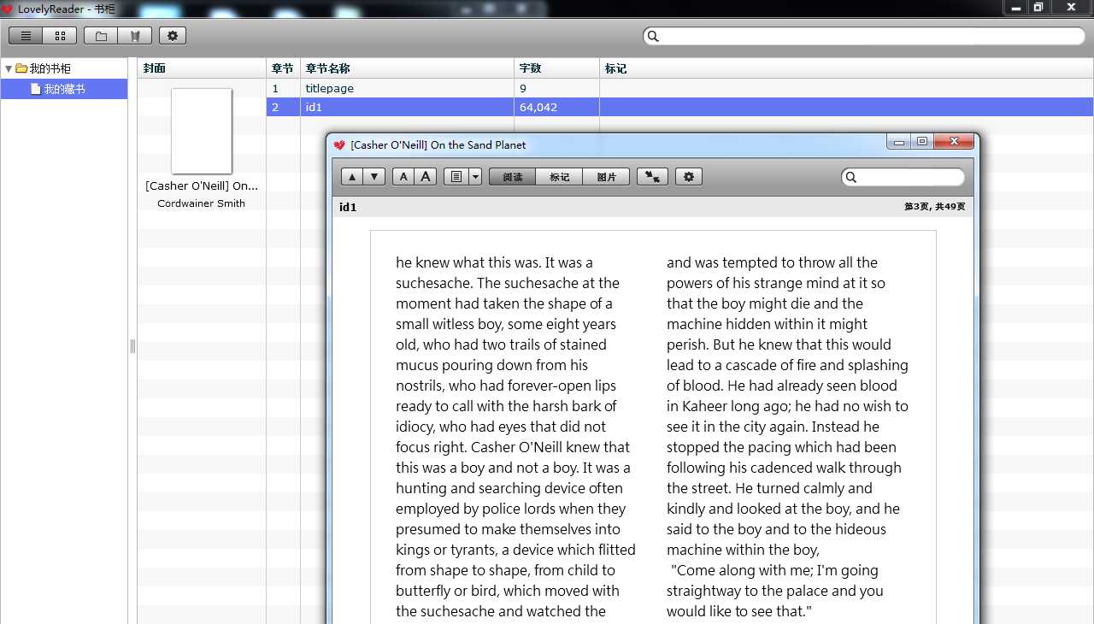Sort by 章节名称 column header
Viewport: 1094px width, 624px height.
[407, 68]
